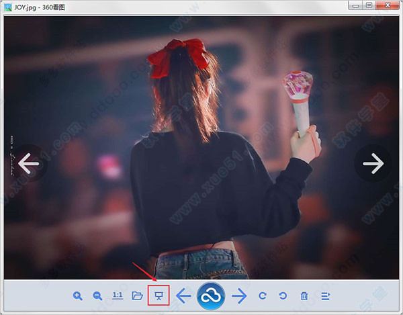
Task: Start slideshow with the red-boxed screen icon
Action: [159, 296]
